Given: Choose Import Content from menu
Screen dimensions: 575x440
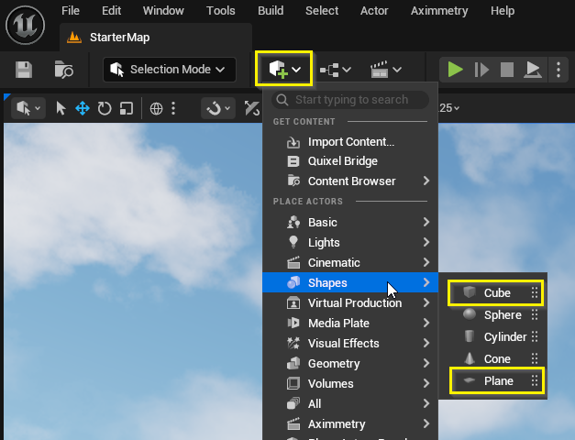Looking at the screenshot, I should coord(350,141).
